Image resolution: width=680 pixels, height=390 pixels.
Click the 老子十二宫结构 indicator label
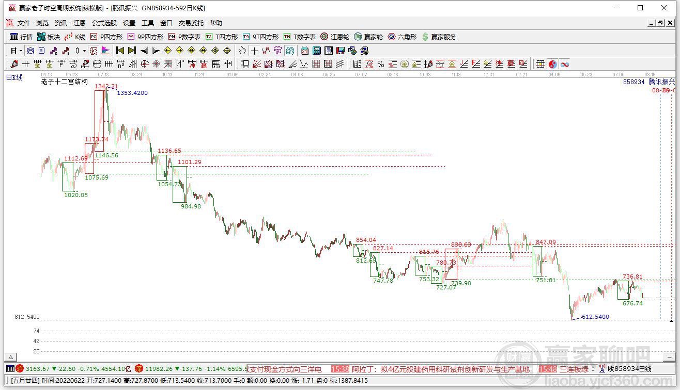pyautogui.click(x=65, y=82)
